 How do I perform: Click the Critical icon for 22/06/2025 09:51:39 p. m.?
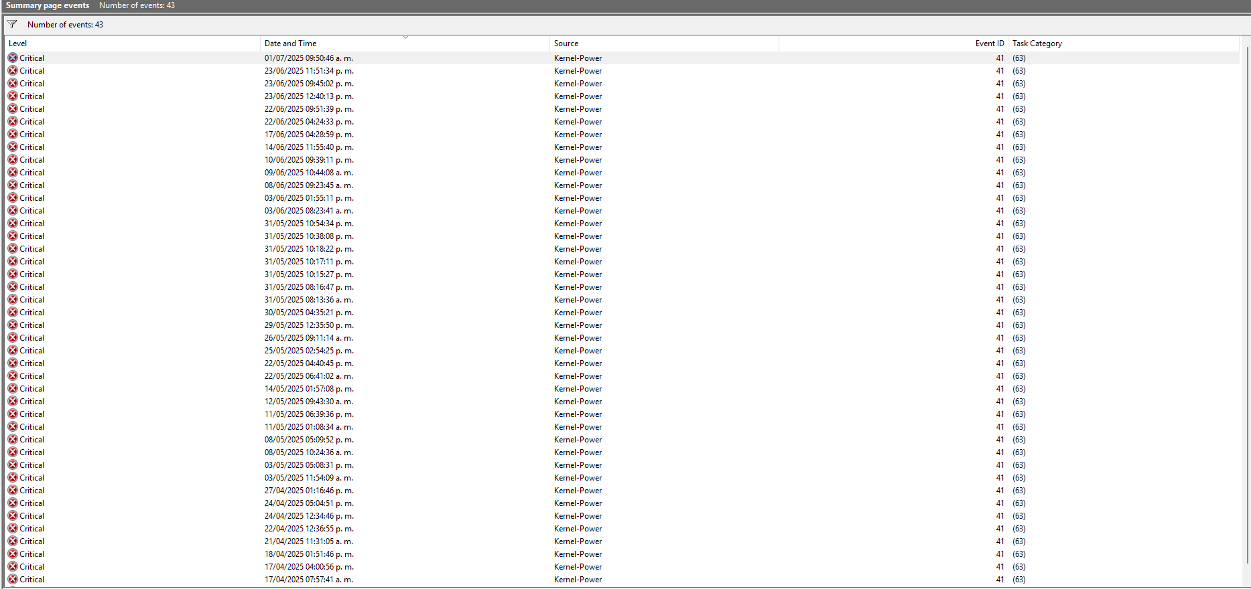click(x=13, y=109)
